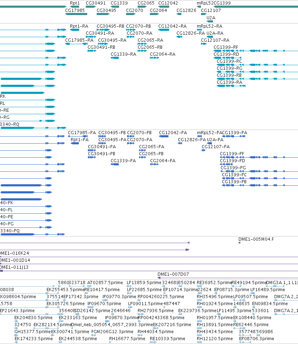Select the CG30491-PB protein label

click(102, 154)
